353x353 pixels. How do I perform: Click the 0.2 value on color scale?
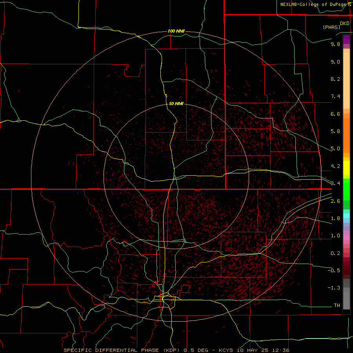tap(335, 253)
